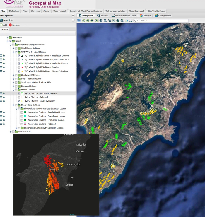Click the red Remove layer icon
This screenshot has width=205, height=217.
(x=10, y=25)
